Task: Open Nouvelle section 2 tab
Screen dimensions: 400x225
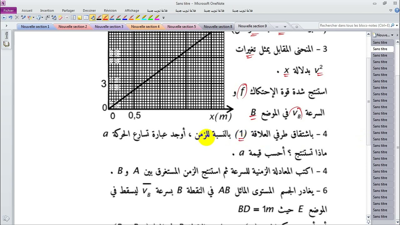Action: pos(72,27)
